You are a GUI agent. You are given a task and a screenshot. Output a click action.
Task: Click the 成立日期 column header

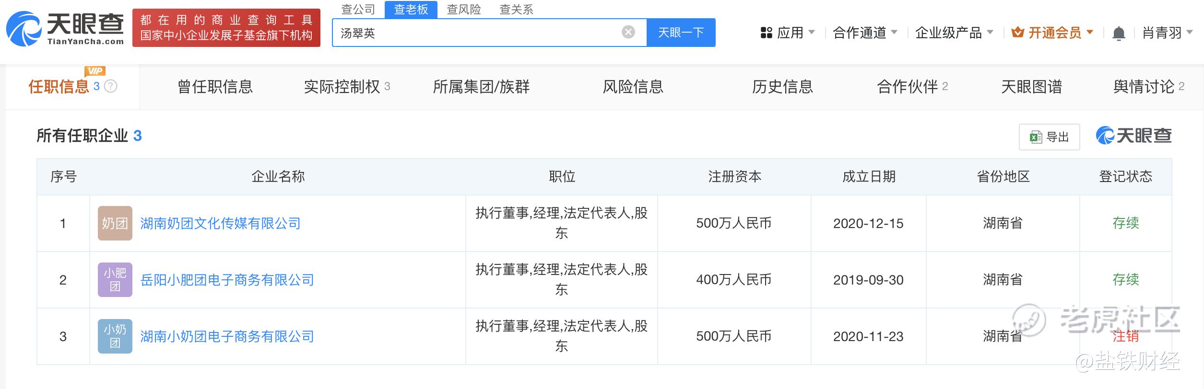869,177
